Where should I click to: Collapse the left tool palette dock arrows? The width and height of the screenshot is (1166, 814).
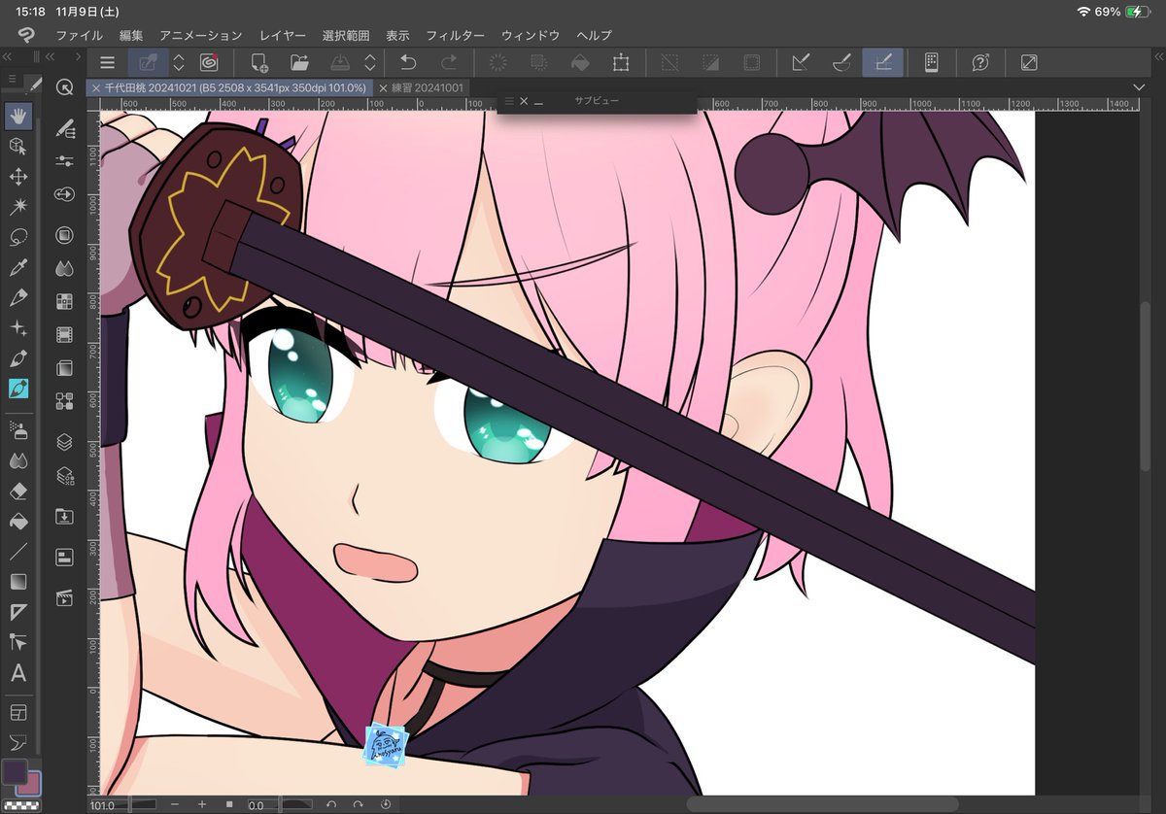(8, 58)
